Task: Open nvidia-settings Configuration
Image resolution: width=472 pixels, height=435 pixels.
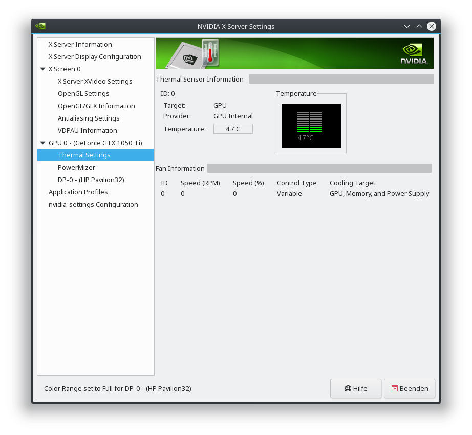Action: (93, 205)
